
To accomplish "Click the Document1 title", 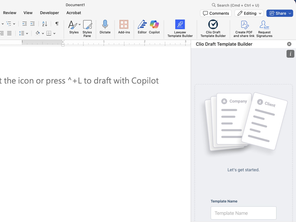I will pyautogui.click(x=75, y=5).
